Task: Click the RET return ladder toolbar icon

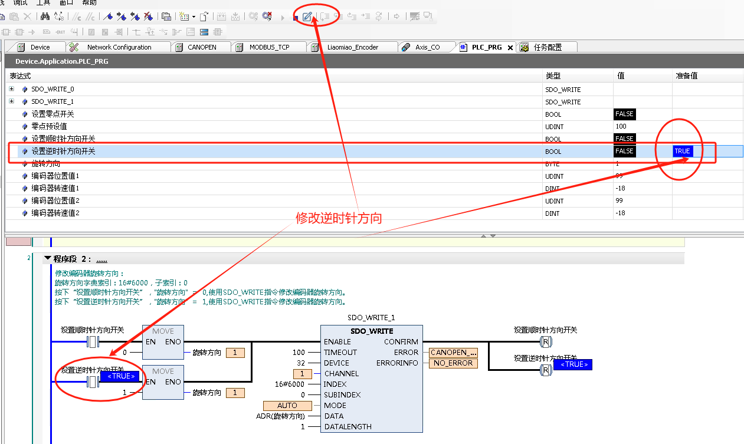Action: 61,32
